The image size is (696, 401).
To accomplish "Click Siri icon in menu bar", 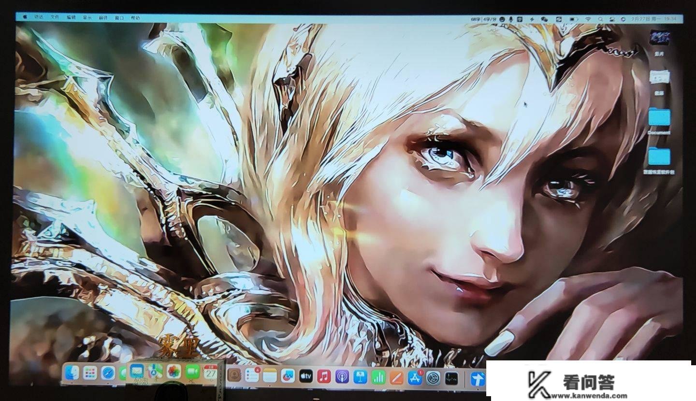I will tap(623, 19).
